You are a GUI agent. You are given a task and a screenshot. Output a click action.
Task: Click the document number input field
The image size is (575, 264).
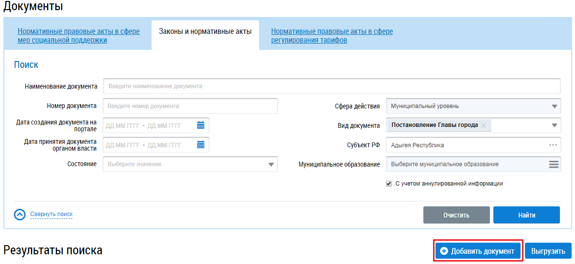click(190, 106)
